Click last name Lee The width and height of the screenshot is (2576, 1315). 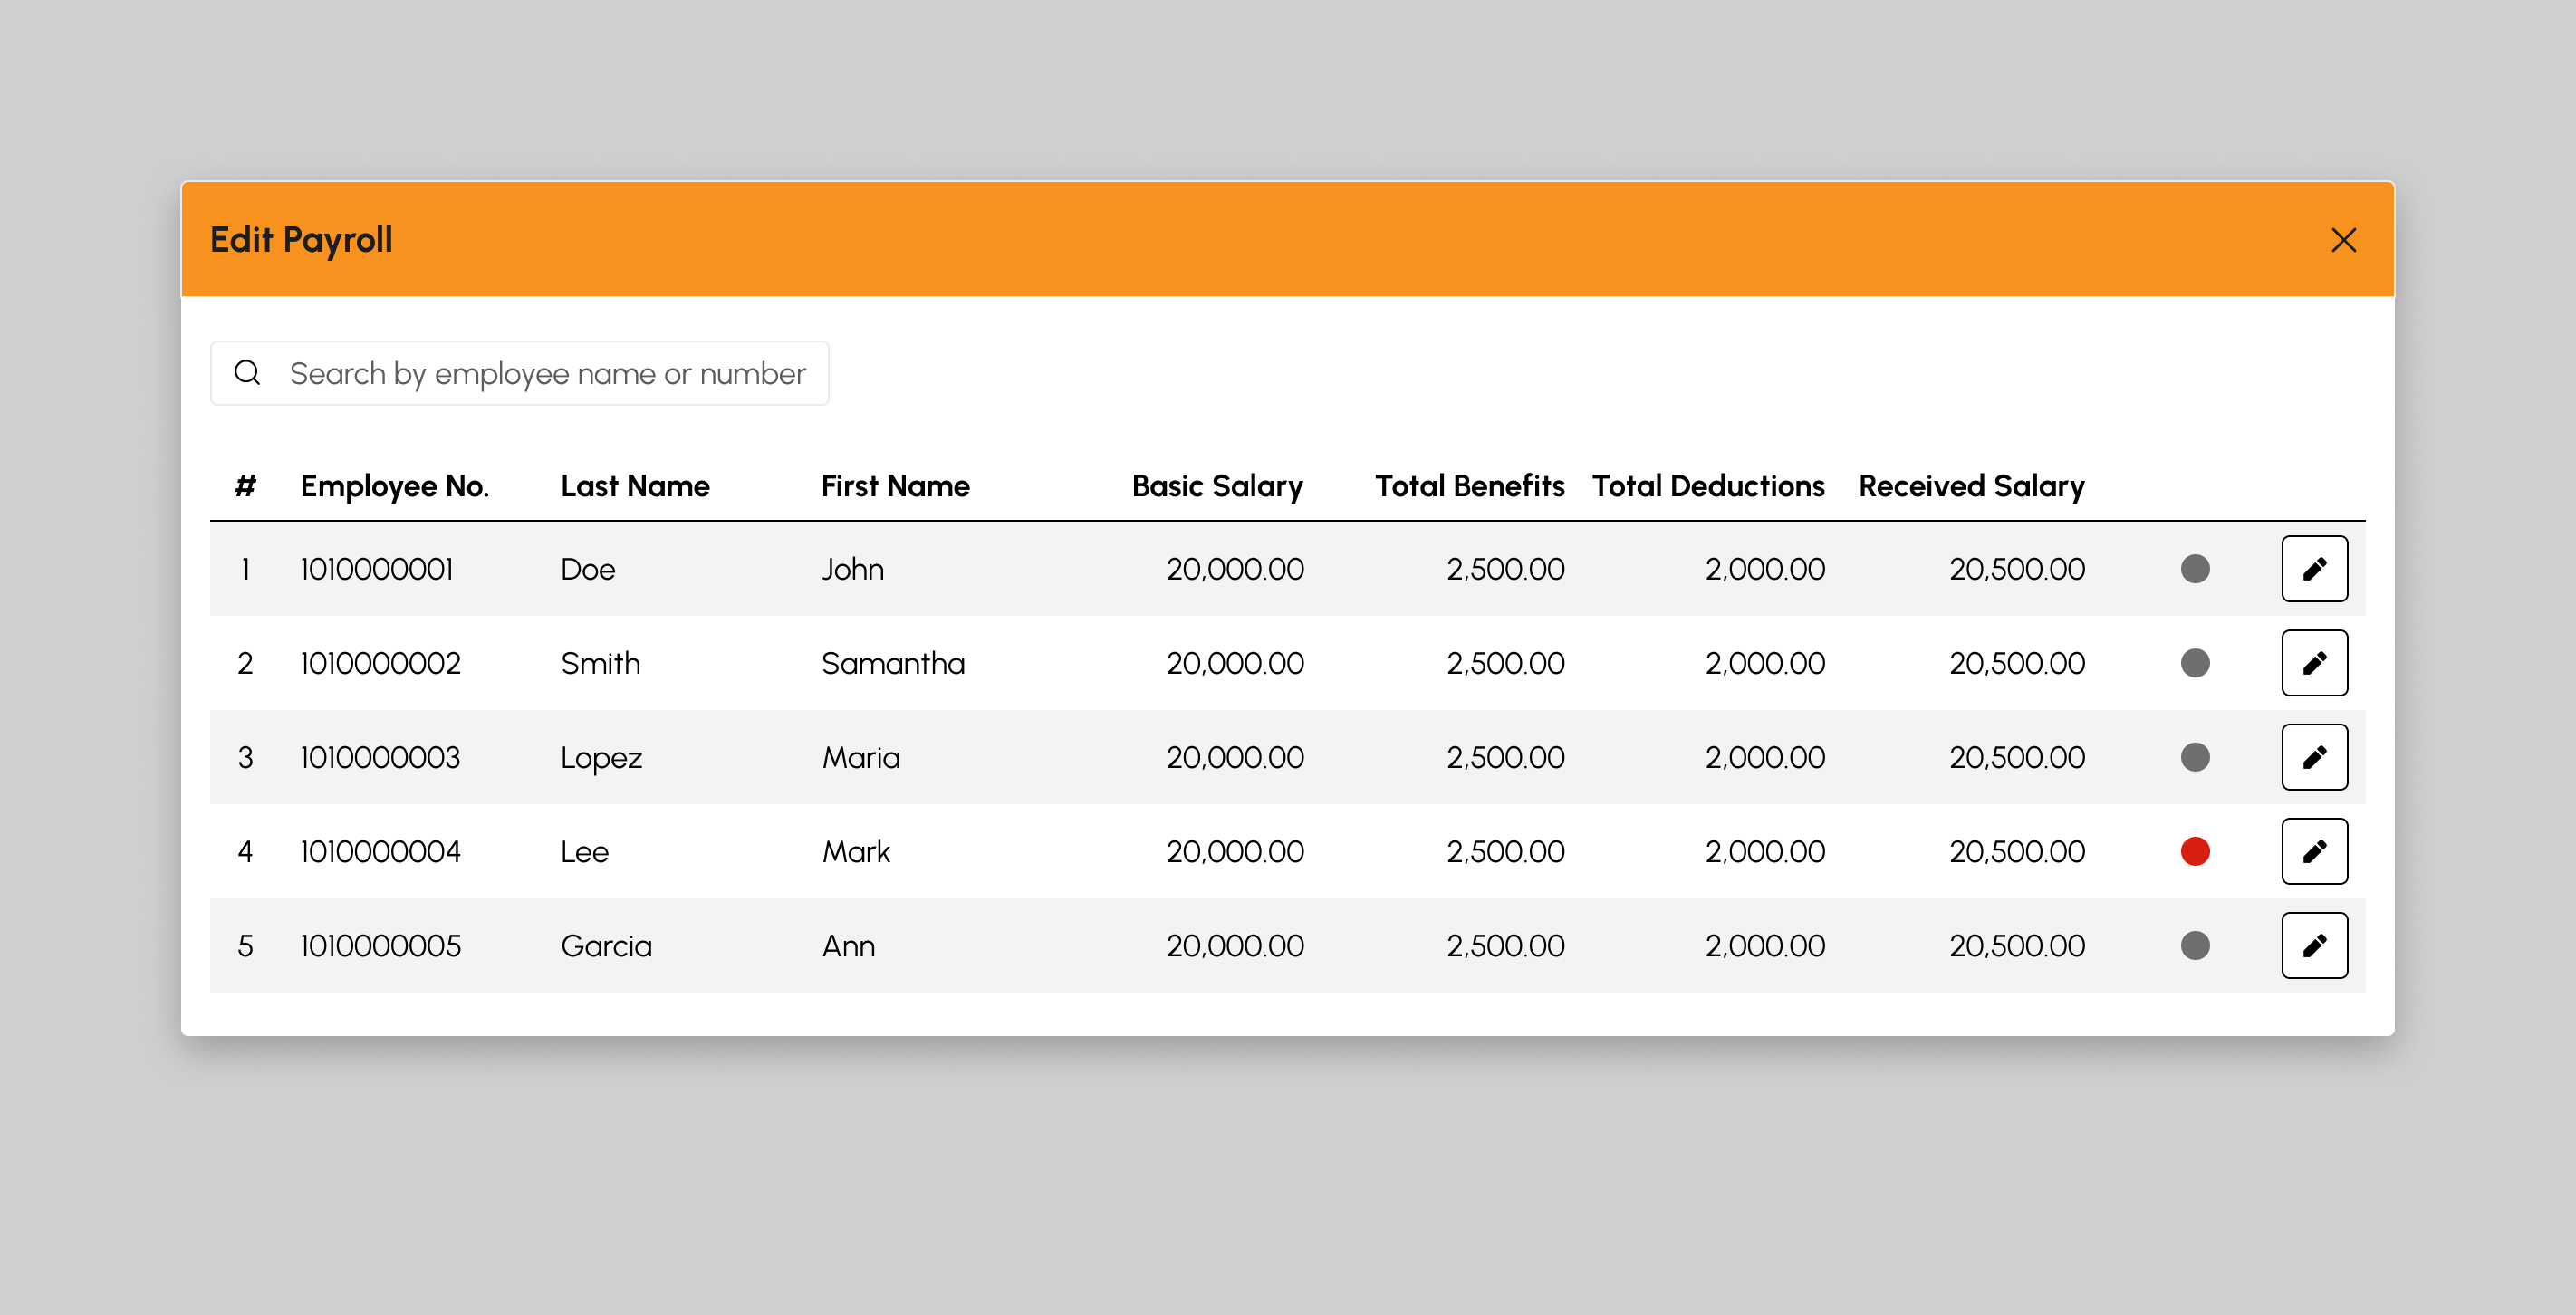pos(584,851)
